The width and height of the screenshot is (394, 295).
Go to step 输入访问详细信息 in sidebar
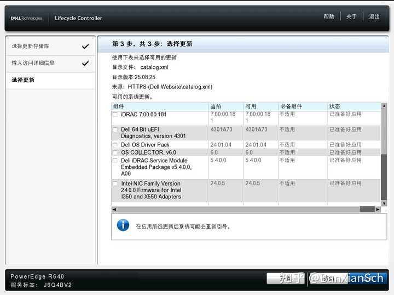coord(50,63)
